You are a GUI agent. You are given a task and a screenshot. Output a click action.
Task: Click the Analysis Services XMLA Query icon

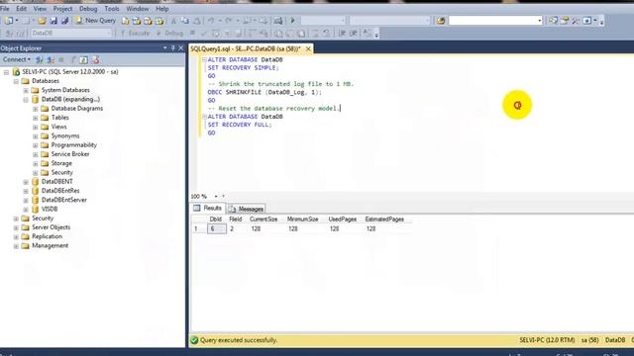pyautogui.click(x=159, y=21)
